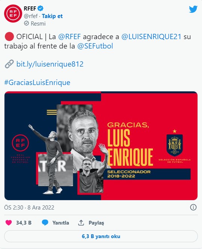Screen dimensions: 202x249
Task: Click the Twitter bird logo
Action: pos(193,9)
